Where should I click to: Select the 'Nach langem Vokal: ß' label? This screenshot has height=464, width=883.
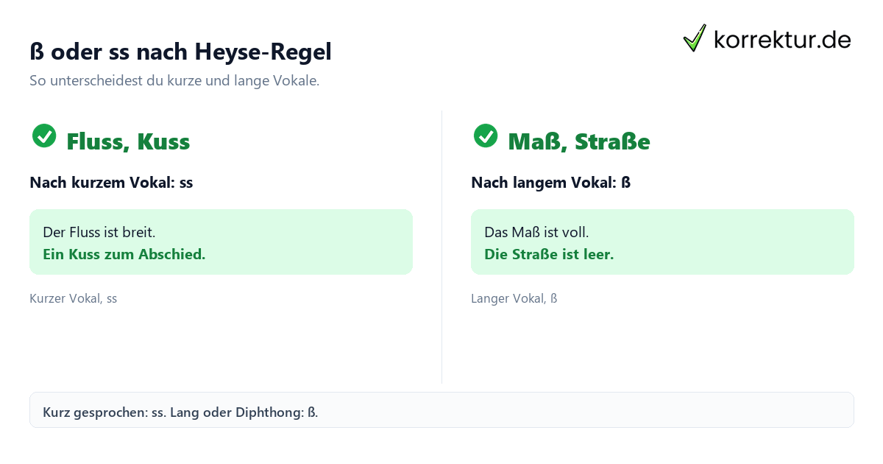[x=551, y=183]
